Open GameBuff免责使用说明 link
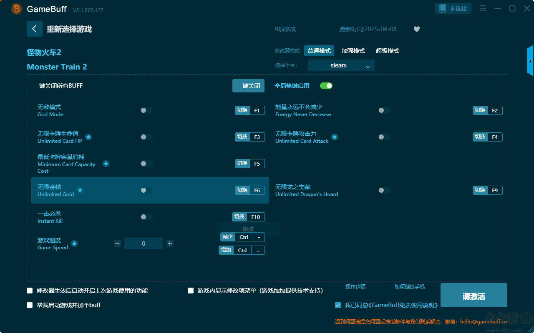Image resolution: width=534 pixels, height=333 pixels. coord(403,305)
